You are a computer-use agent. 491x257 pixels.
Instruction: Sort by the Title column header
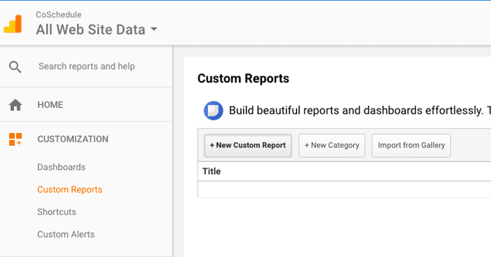point(212,171)
